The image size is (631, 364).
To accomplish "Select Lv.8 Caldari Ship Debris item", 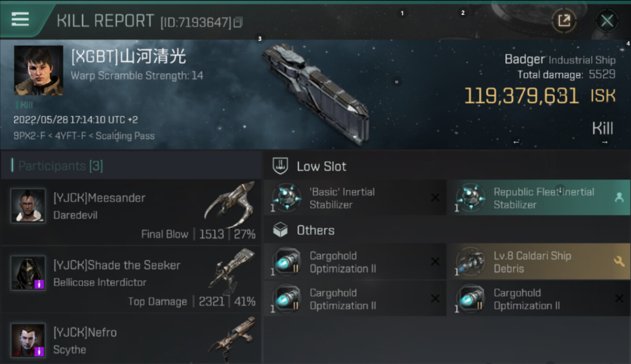I will [x=539, y=262].
